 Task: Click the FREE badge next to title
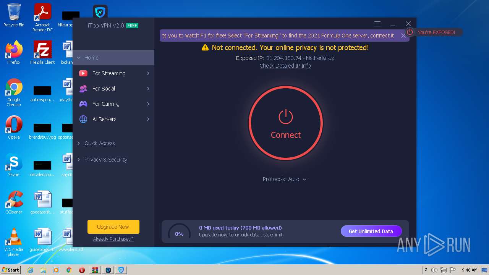coord(132,26)
